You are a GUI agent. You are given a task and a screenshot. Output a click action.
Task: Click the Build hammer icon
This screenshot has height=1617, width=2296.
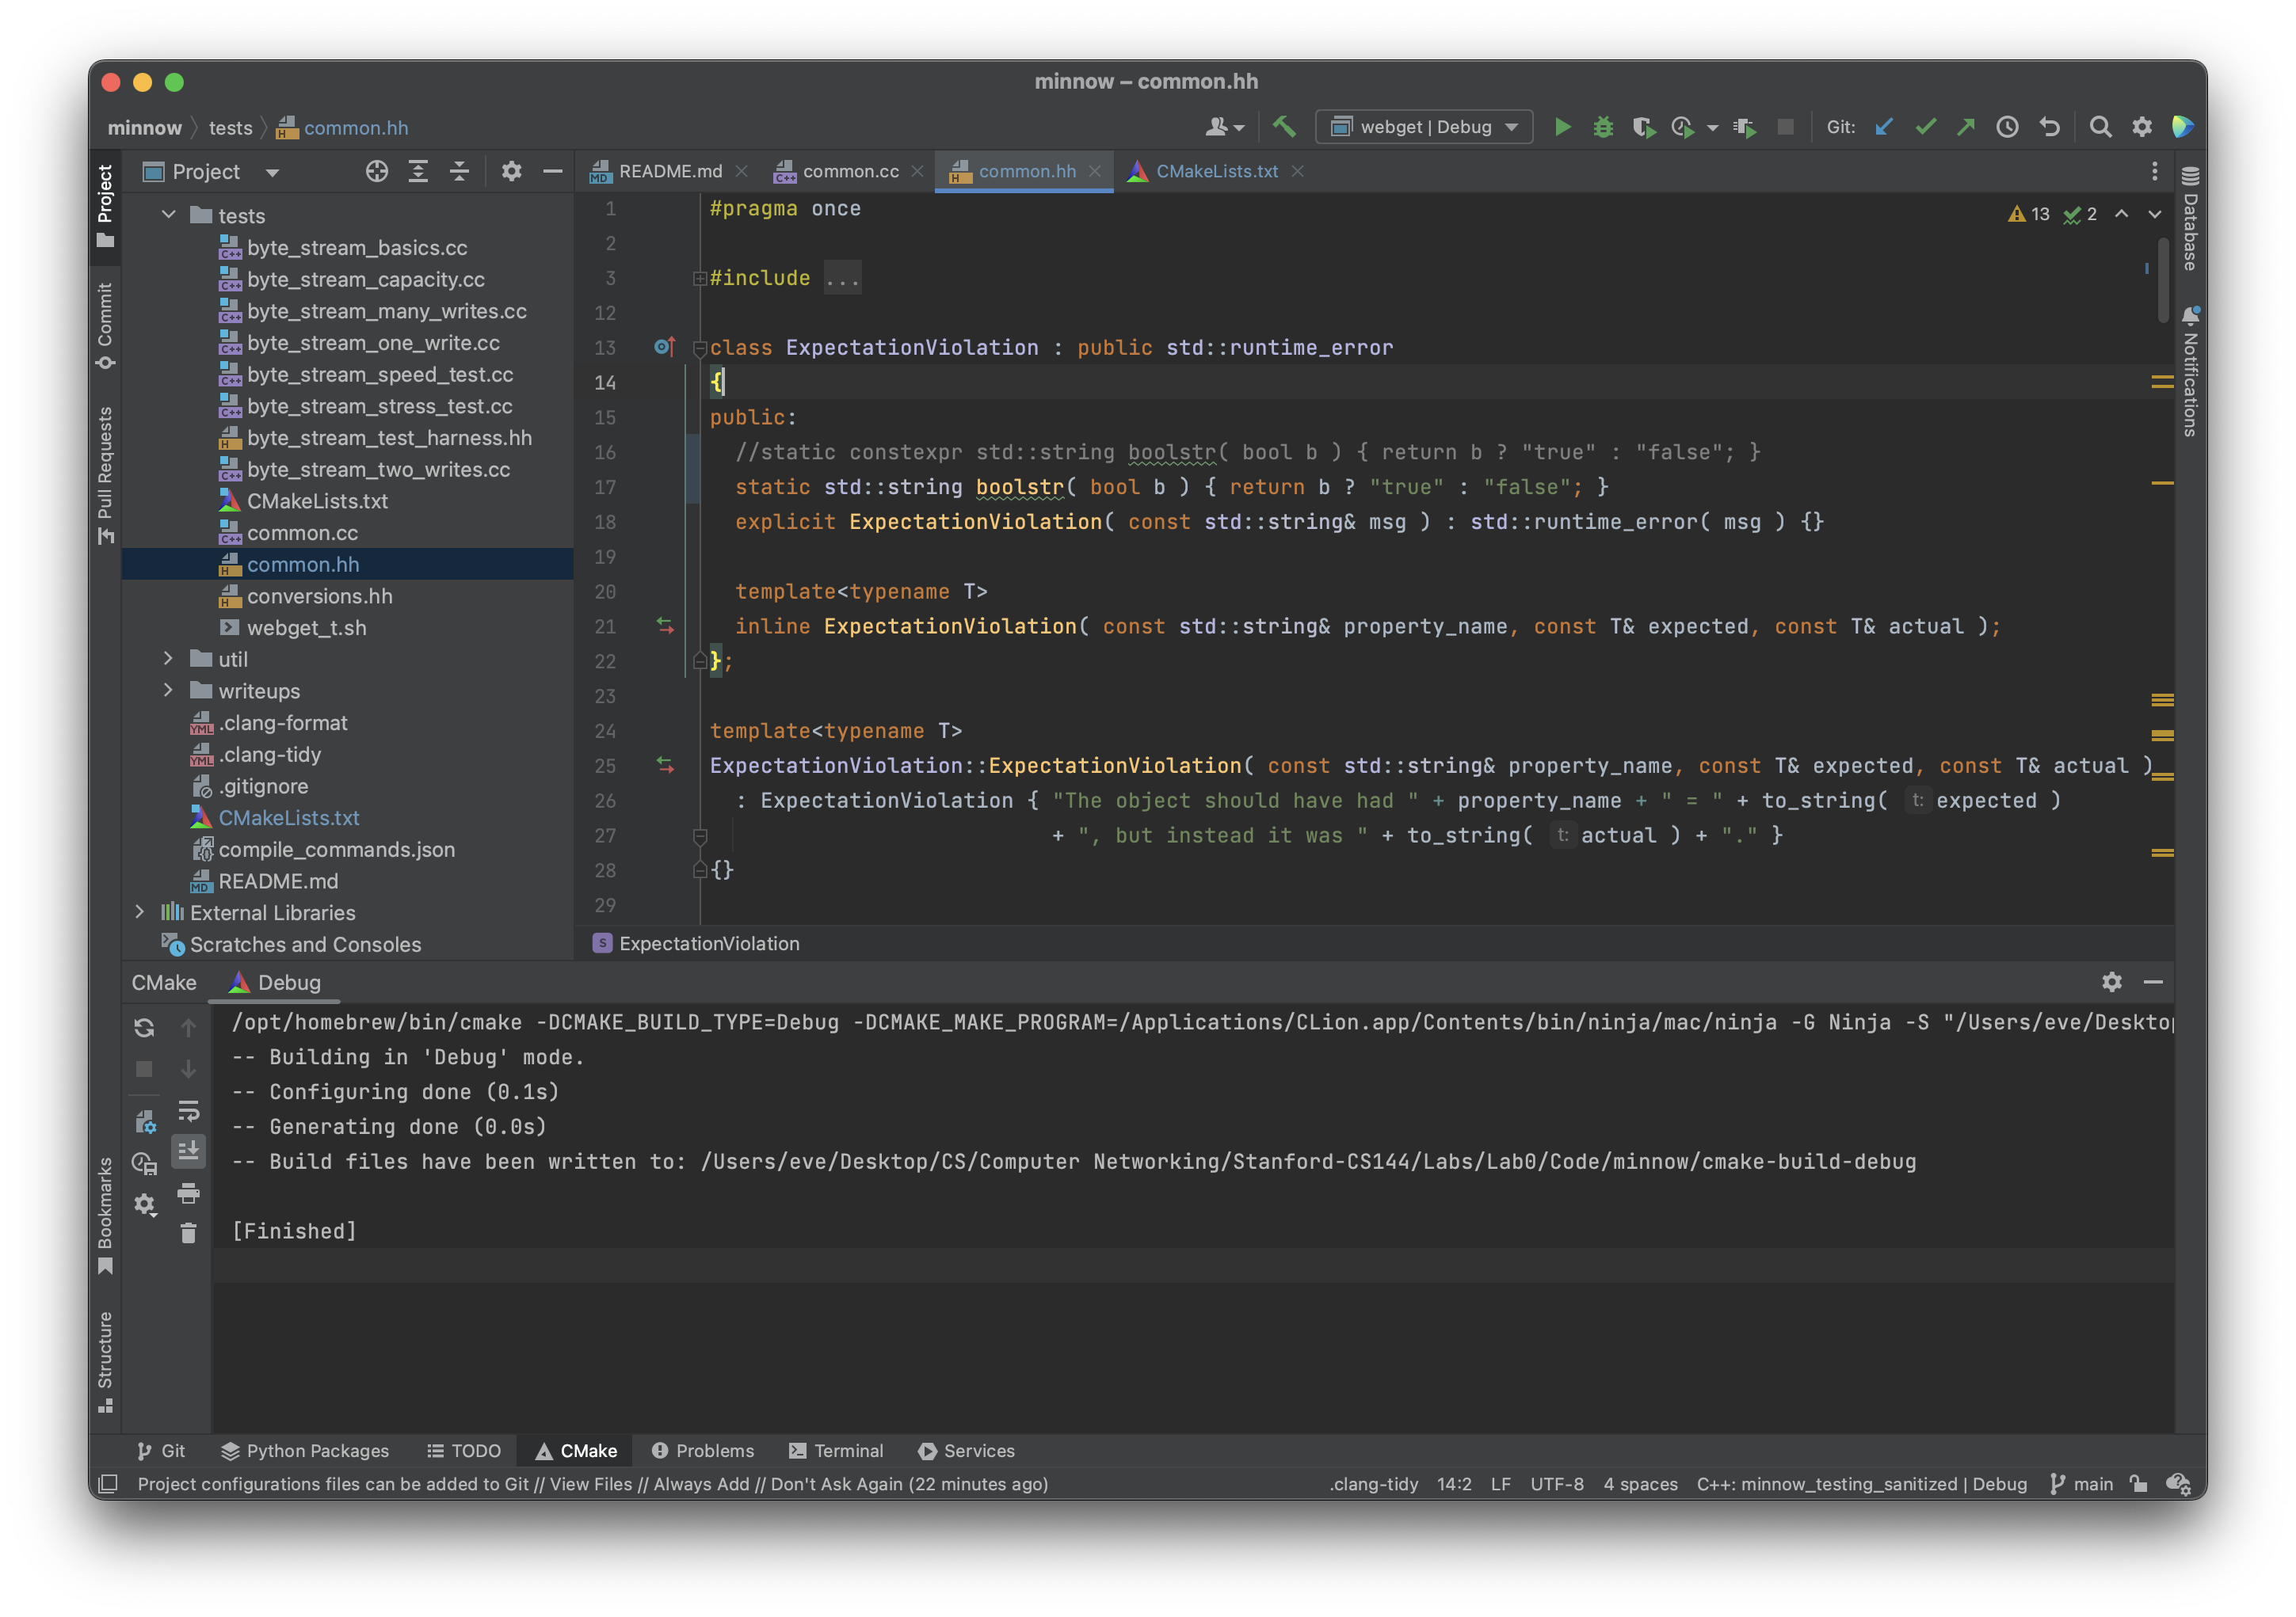point(1284,127)
